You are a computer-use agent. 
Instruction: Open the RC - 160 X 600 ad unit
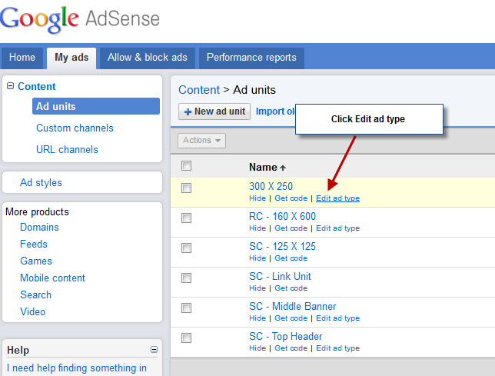282,216
